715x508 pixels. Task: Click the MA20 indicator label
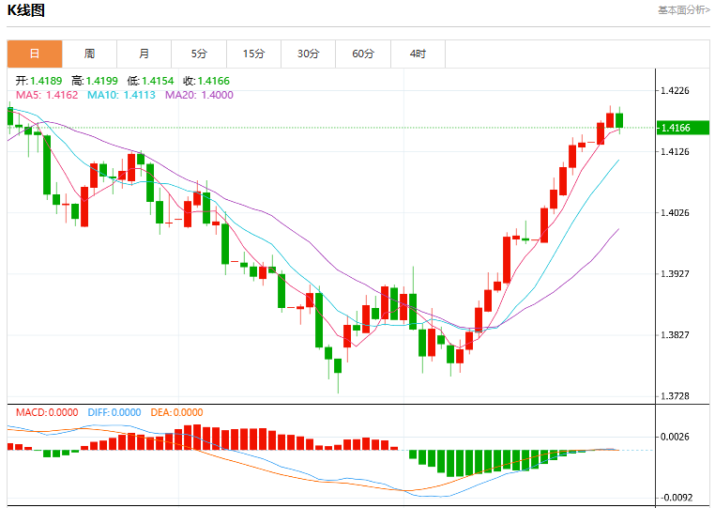coord(199,95)
